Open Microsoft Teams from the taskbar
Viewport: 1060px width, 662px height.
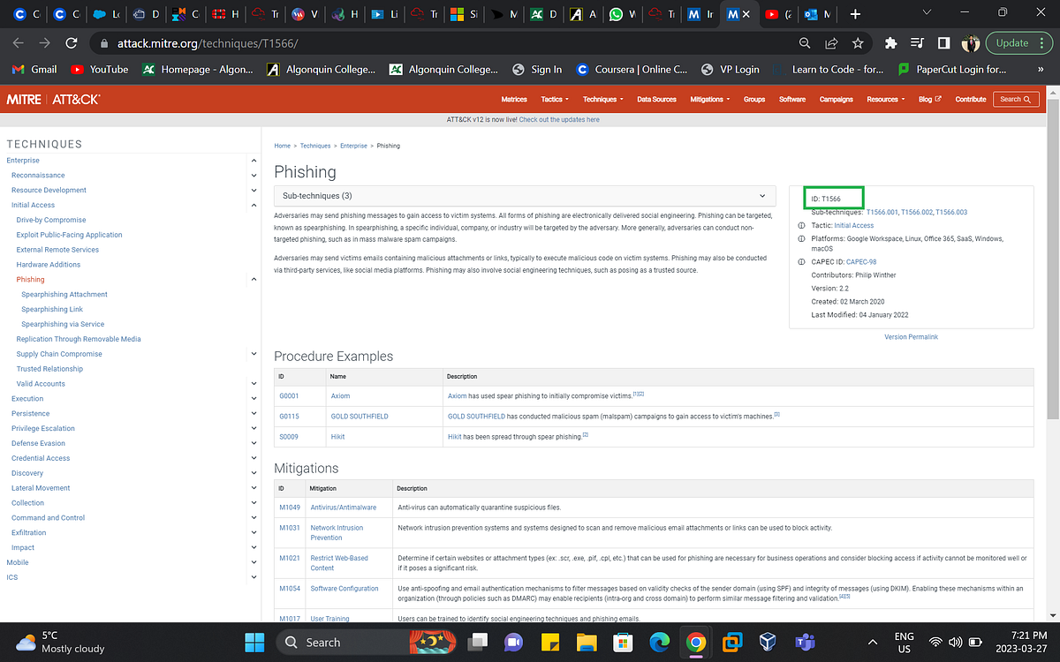(x=803, y=642)
